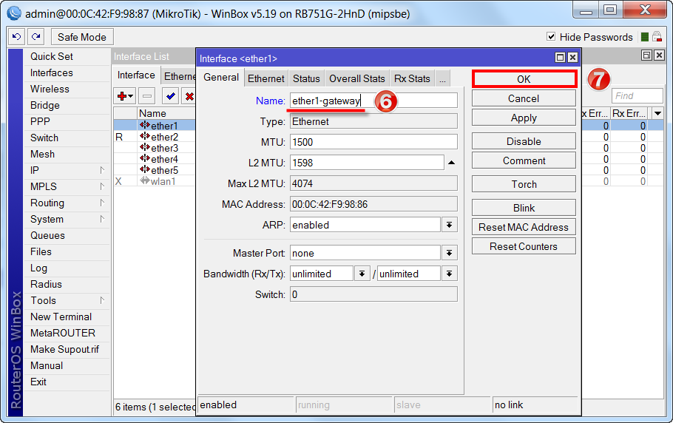Click the Find search field
Image resolution: width=673 pixels, height=423 pixels.
tap(637, 95)
